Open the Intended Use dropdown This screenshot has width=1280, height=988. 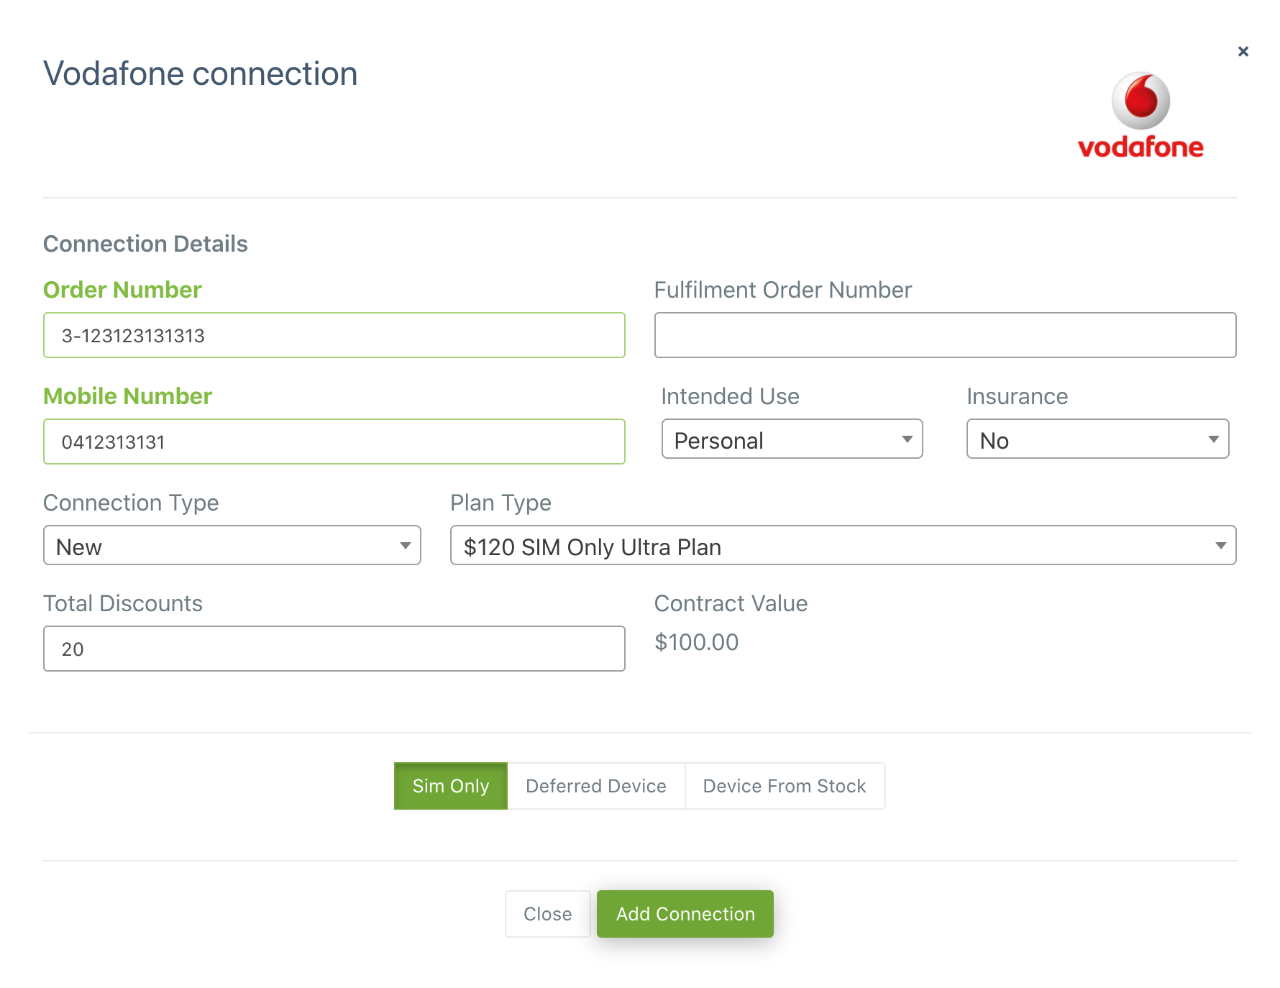coord(792,439)
